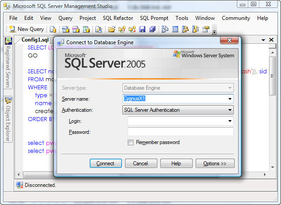Click the Registered Servers toolbar icon
Screen dimensions: 281x205
point(165,29)
